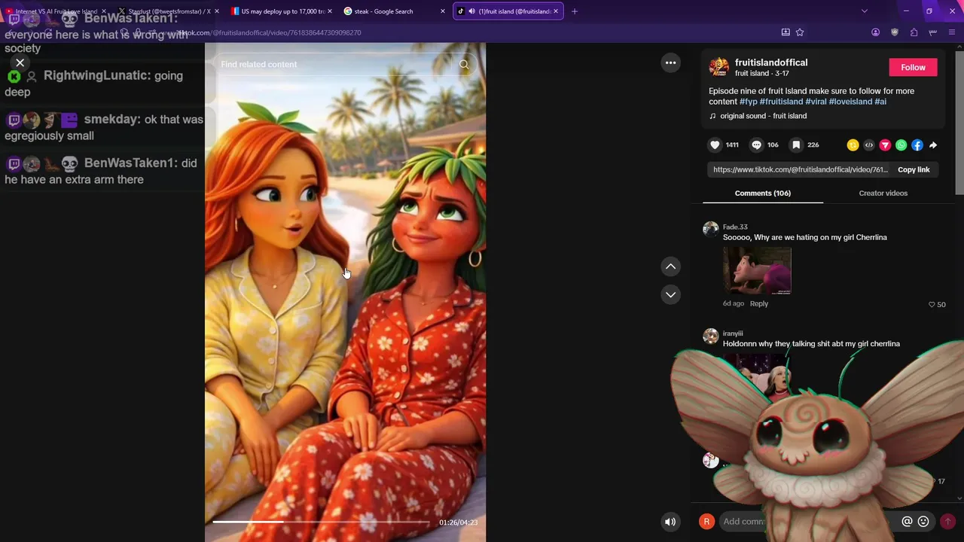The height and width of the screenshot is (542, 964).
Task: Open fruitislandoffical username link
Action: (x=771, y=62)
